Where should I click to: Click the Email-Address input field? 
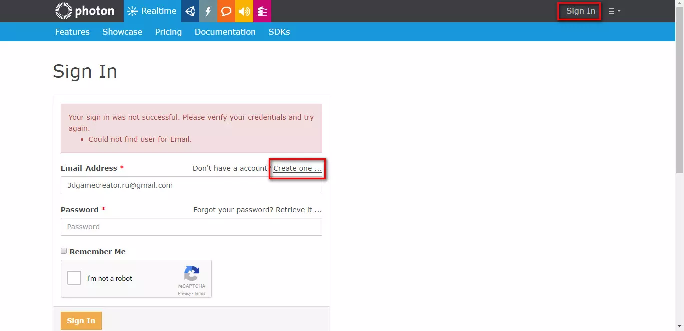click(x=191, y=185)
